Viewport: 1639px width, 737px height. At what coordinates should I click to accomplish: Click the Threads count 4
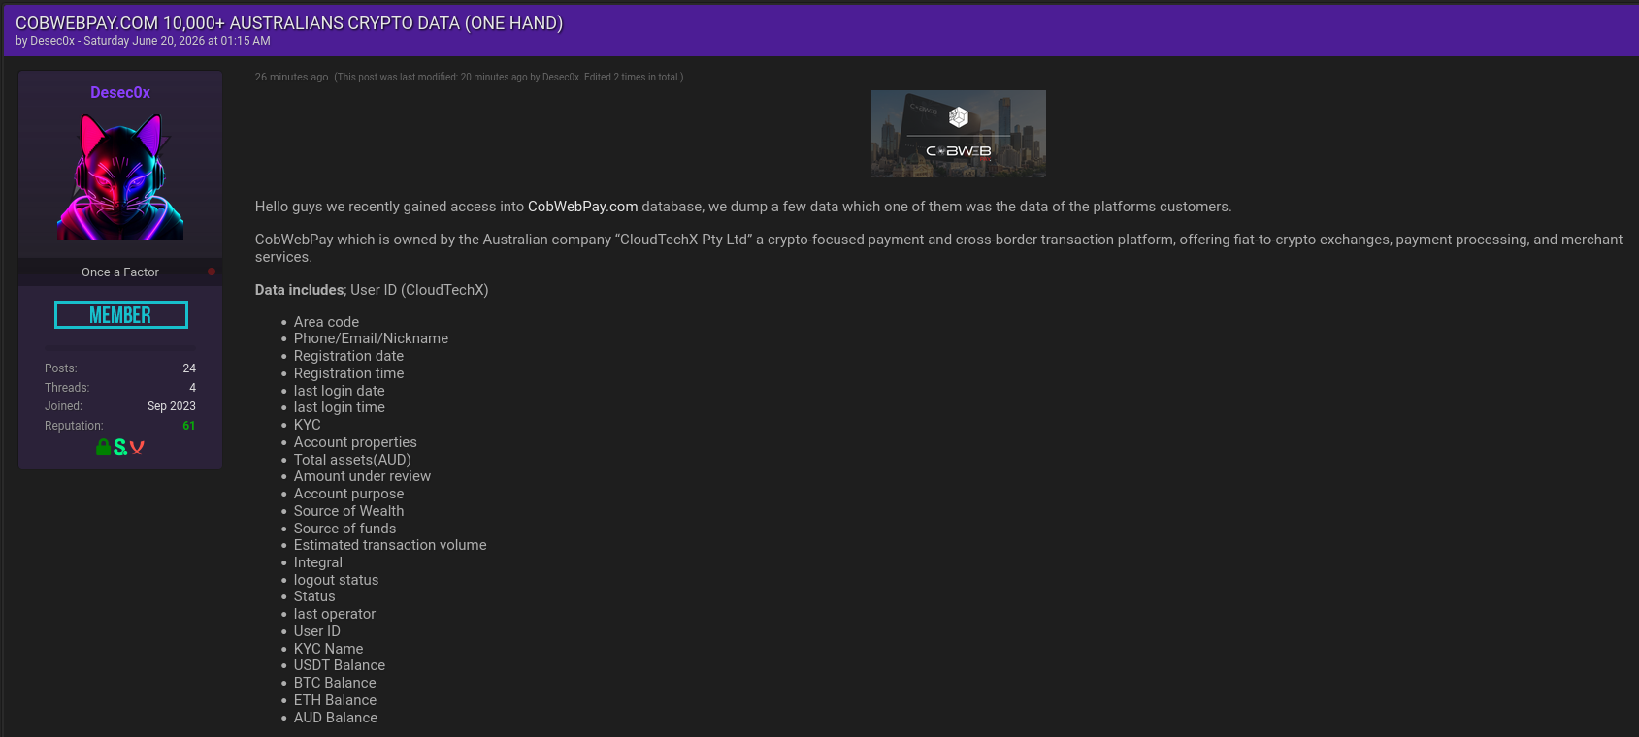[x=192, y=388]
